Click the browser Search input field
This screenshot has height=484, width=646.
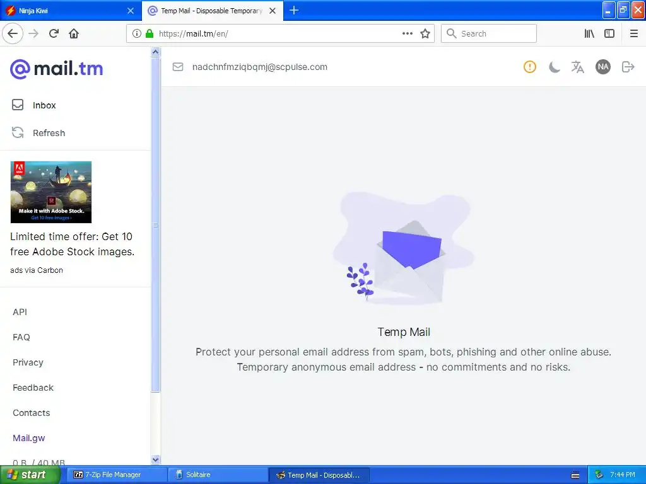pos(489,33)
